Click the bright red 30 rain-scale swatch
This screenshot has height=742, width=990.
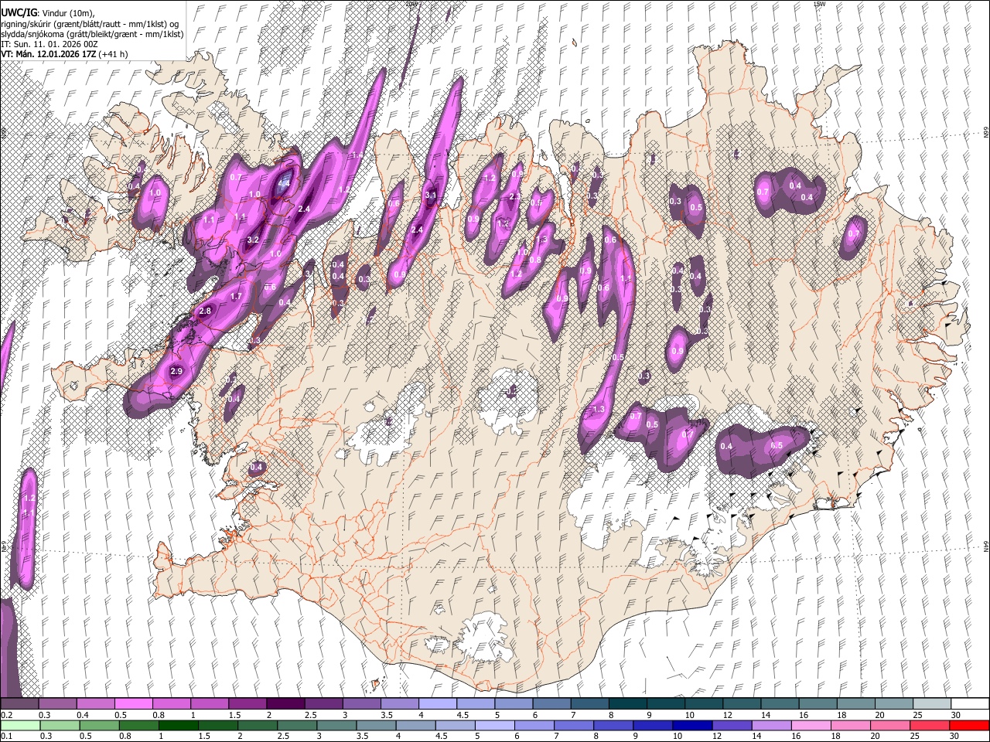[969, 725]
